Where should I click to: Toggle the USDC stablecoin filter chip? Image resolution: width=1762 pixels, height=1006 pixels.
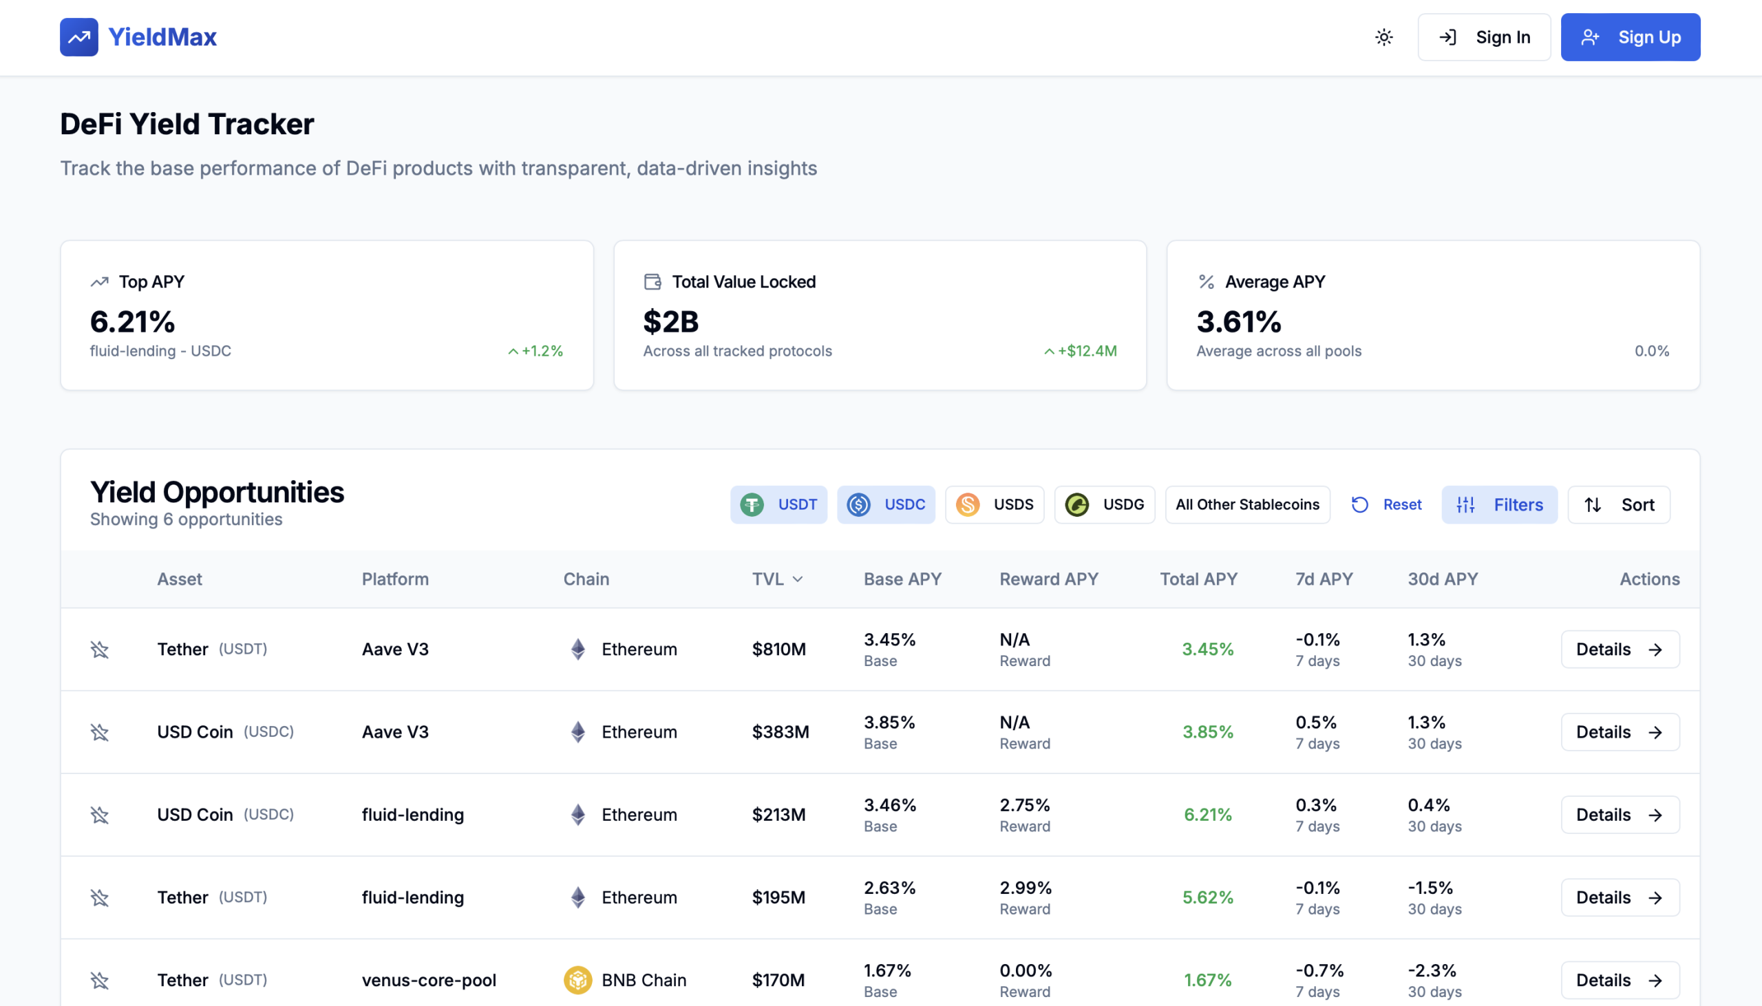click(x=885, y=505)
